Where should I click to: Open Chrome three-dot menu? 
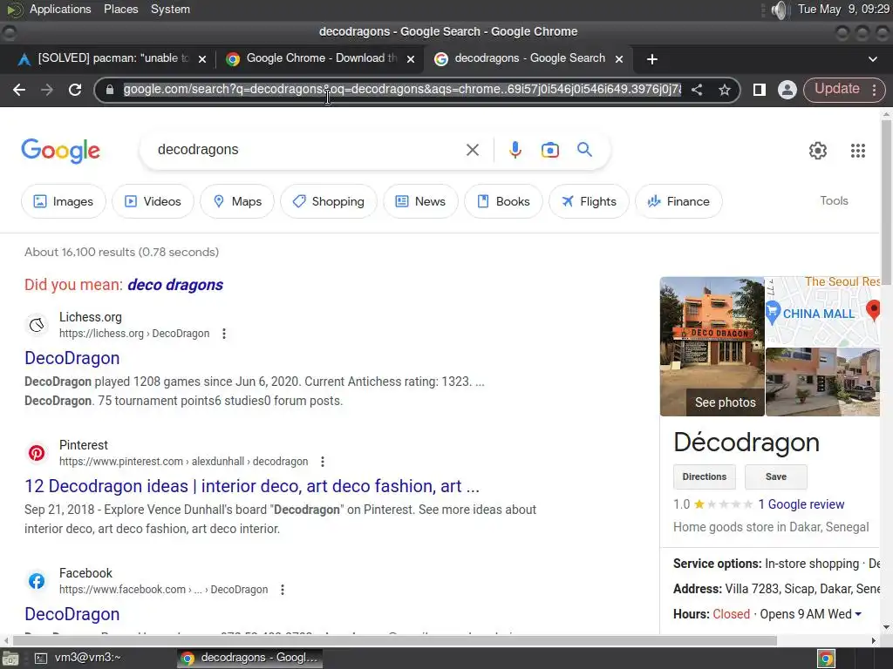(874, 90)
